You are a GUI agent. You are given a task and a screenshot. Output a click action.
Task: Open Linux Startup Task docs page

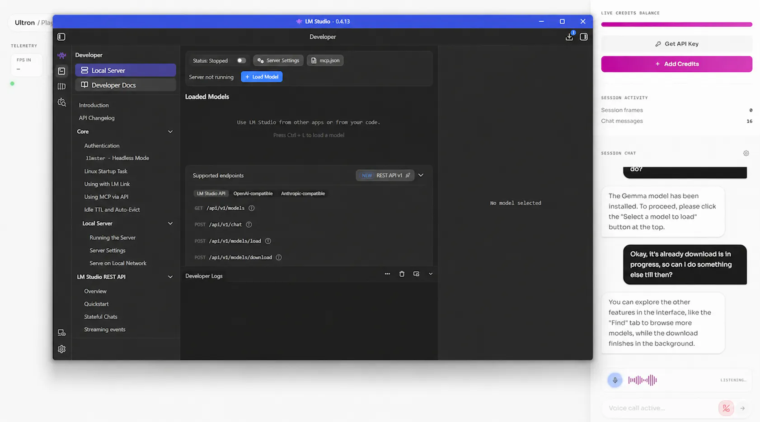click(x=106, y=172)
